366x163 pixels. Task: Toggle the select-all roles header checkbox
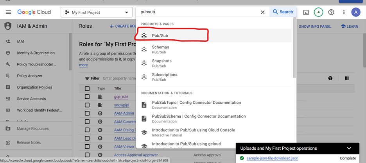pos(87,89)
